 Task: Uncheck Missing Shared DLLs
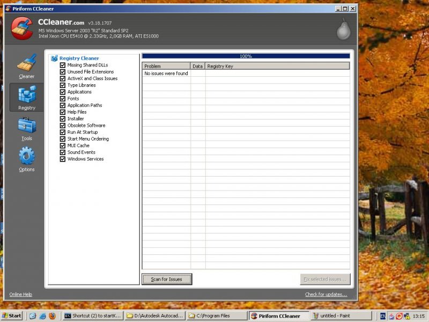(63, 65)
